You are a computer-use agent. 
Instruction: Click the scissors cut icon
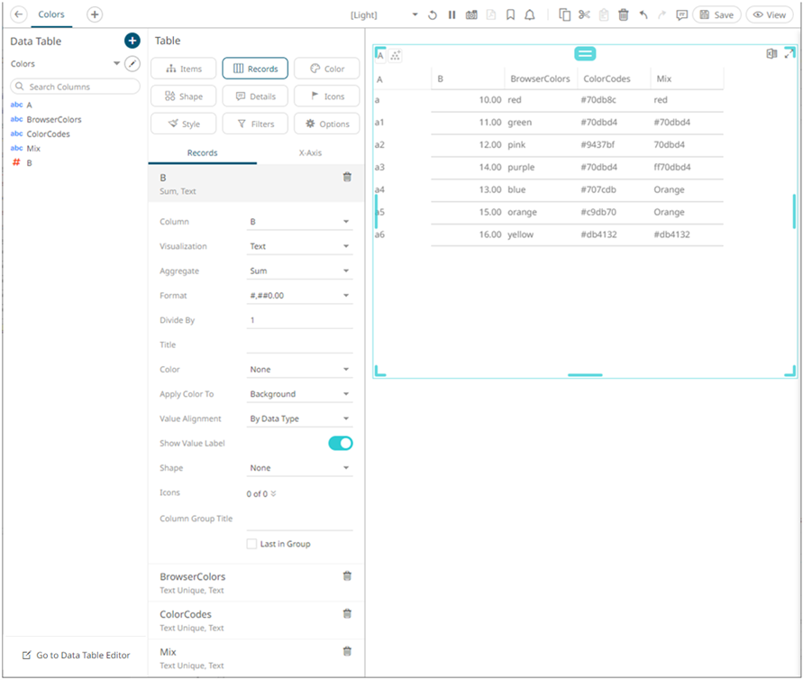(x=584, y=15)
